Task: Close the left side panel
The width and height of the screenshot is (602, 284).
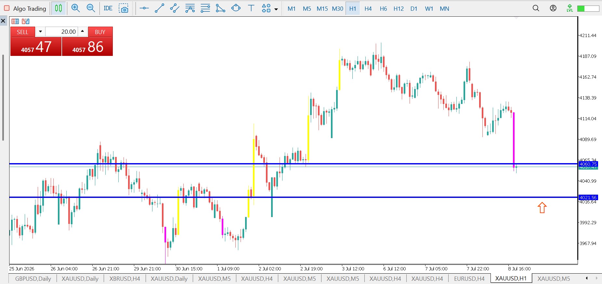Action: point(3,21)
